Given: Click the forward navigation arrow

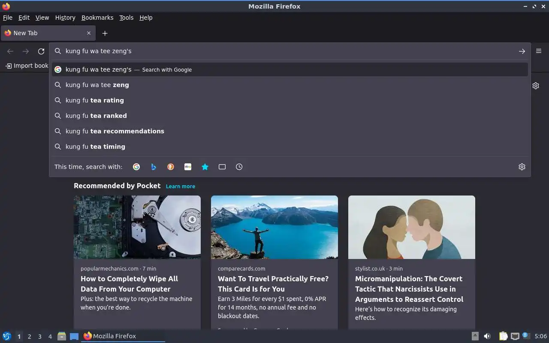Looking at the screenshot, I should click(x=26, y=51).
